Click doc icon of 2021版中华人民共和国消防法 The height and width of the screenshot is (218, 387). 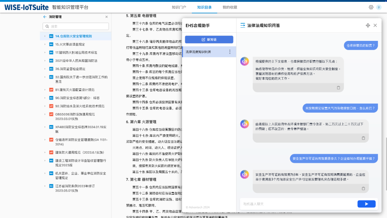tap(51, 61)
